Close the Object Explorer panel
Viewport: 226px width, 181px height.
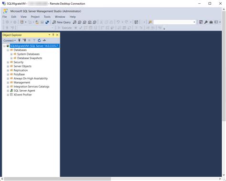[x=57, y=35]
